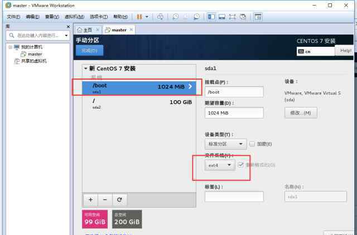
Task: Close the library side panel
Action: pyautogui.click(x=68, y=27)
